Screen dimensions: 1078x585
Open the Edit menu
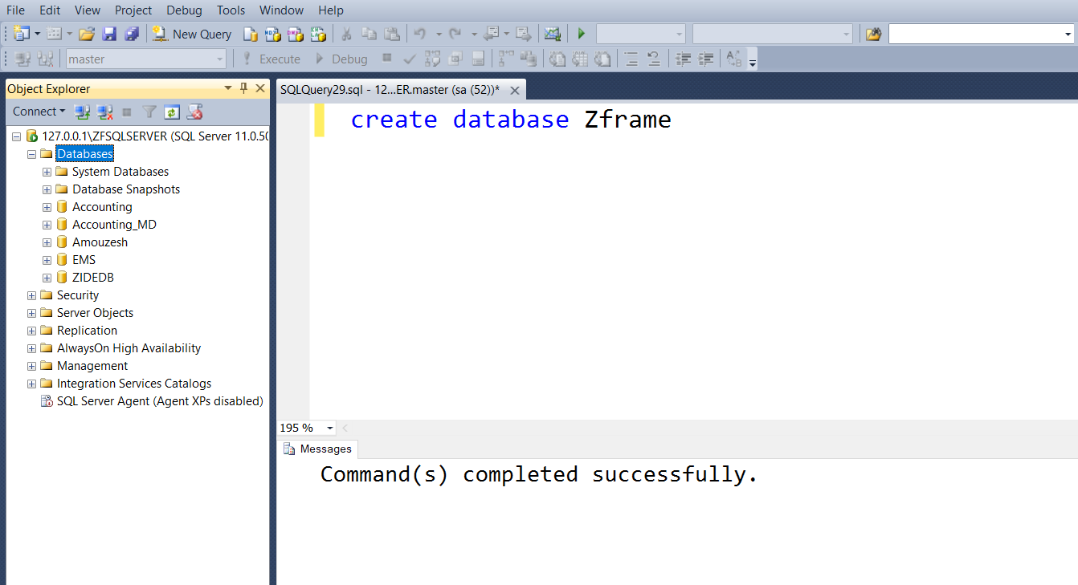pos(50,10)
